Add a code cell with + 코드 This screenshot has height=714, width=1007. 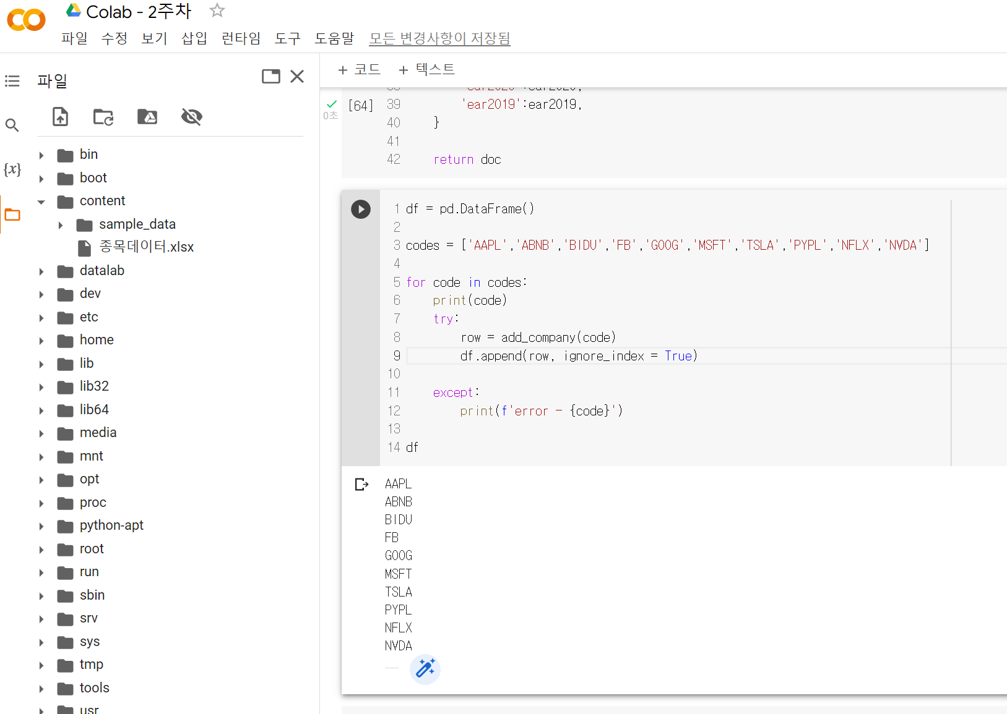359,69
